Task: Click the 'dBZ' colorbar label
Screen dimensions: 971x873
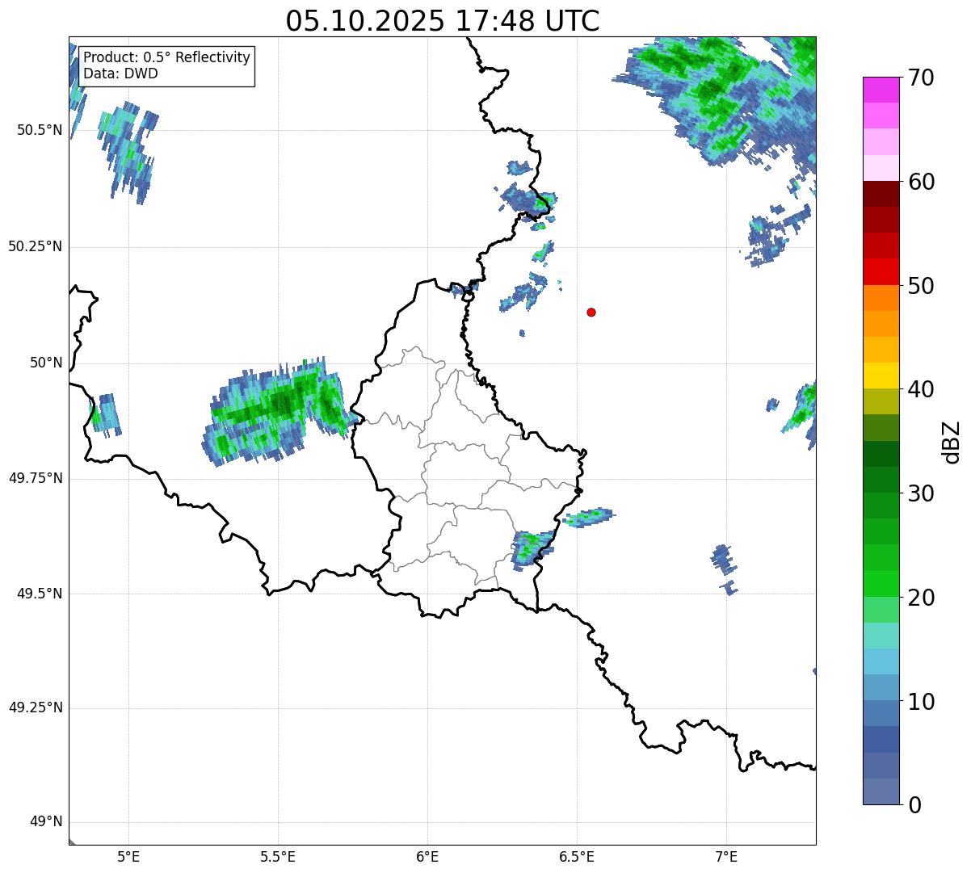Action: [952, 441]
